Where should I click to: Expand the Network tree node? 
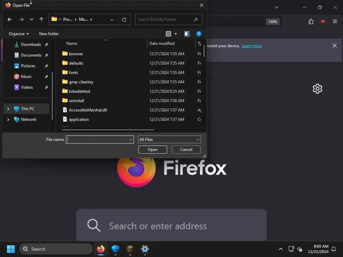tap(8, 119)
